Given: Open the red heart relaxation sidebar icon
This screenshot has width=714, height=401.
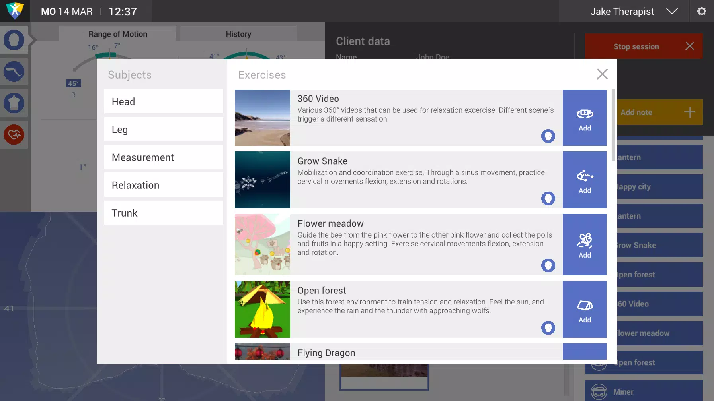Looking at the screenshot, I should 14,135.
